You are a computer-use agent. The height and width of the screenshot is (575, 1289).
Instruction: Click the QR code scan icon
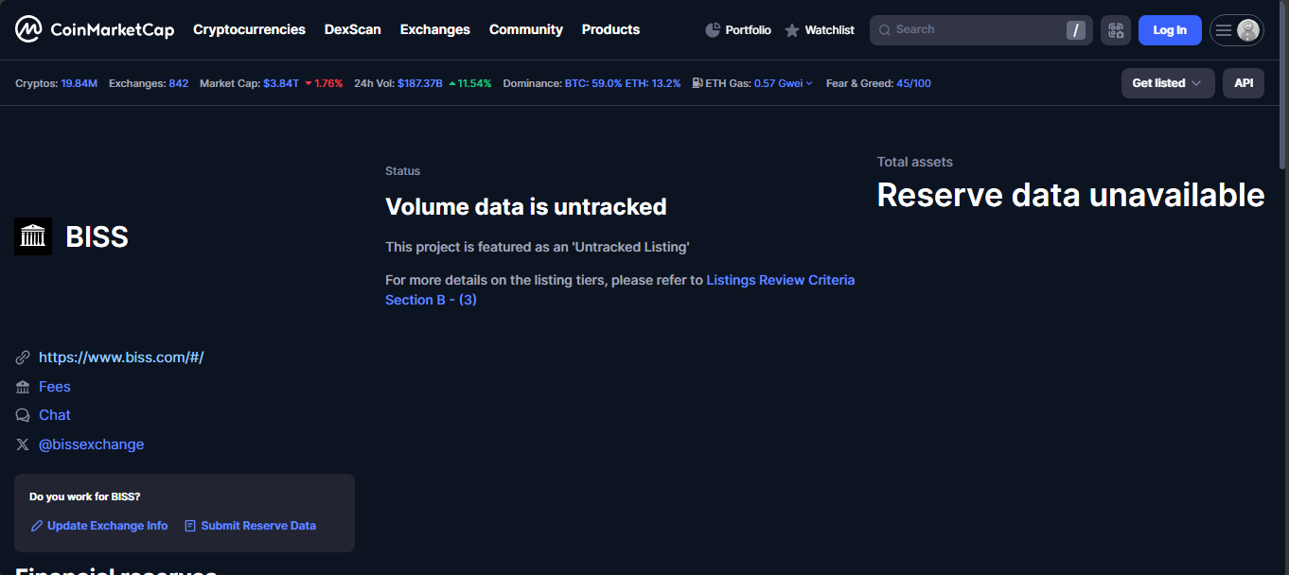click(1116, 30)
